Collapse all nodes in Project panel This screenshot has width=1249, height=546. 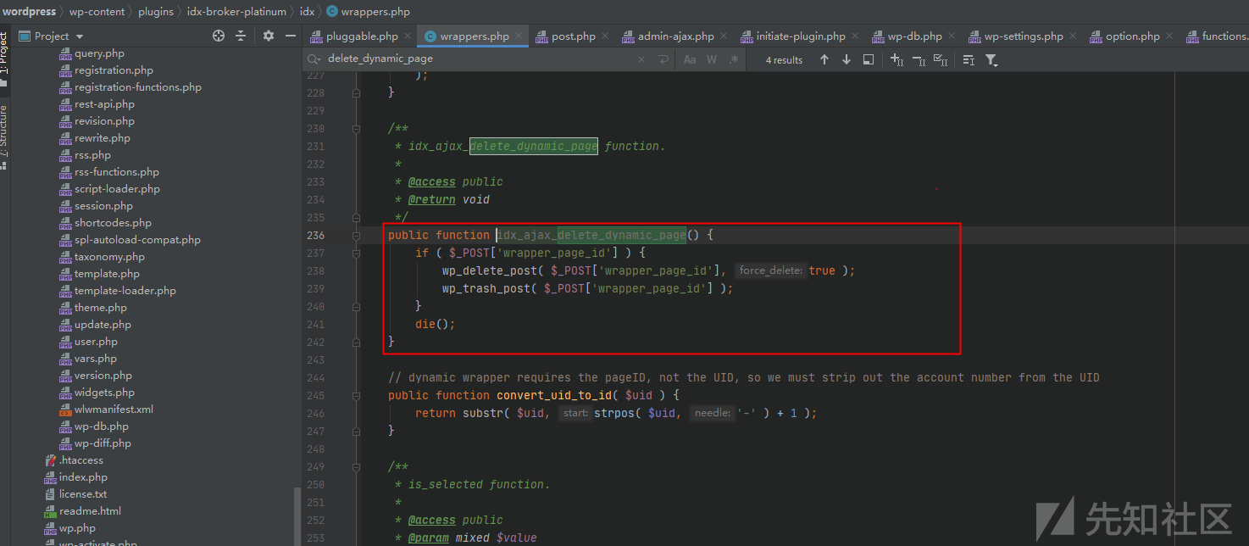coord(241,36)
